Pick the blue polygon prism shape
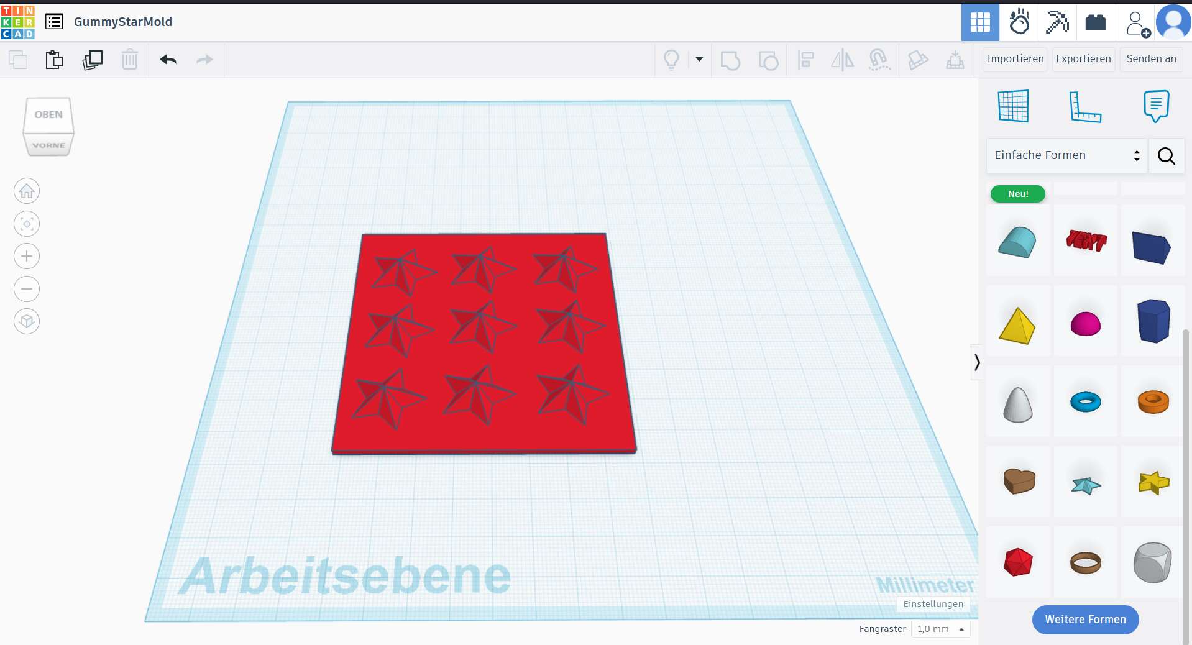 [1153, 321]
